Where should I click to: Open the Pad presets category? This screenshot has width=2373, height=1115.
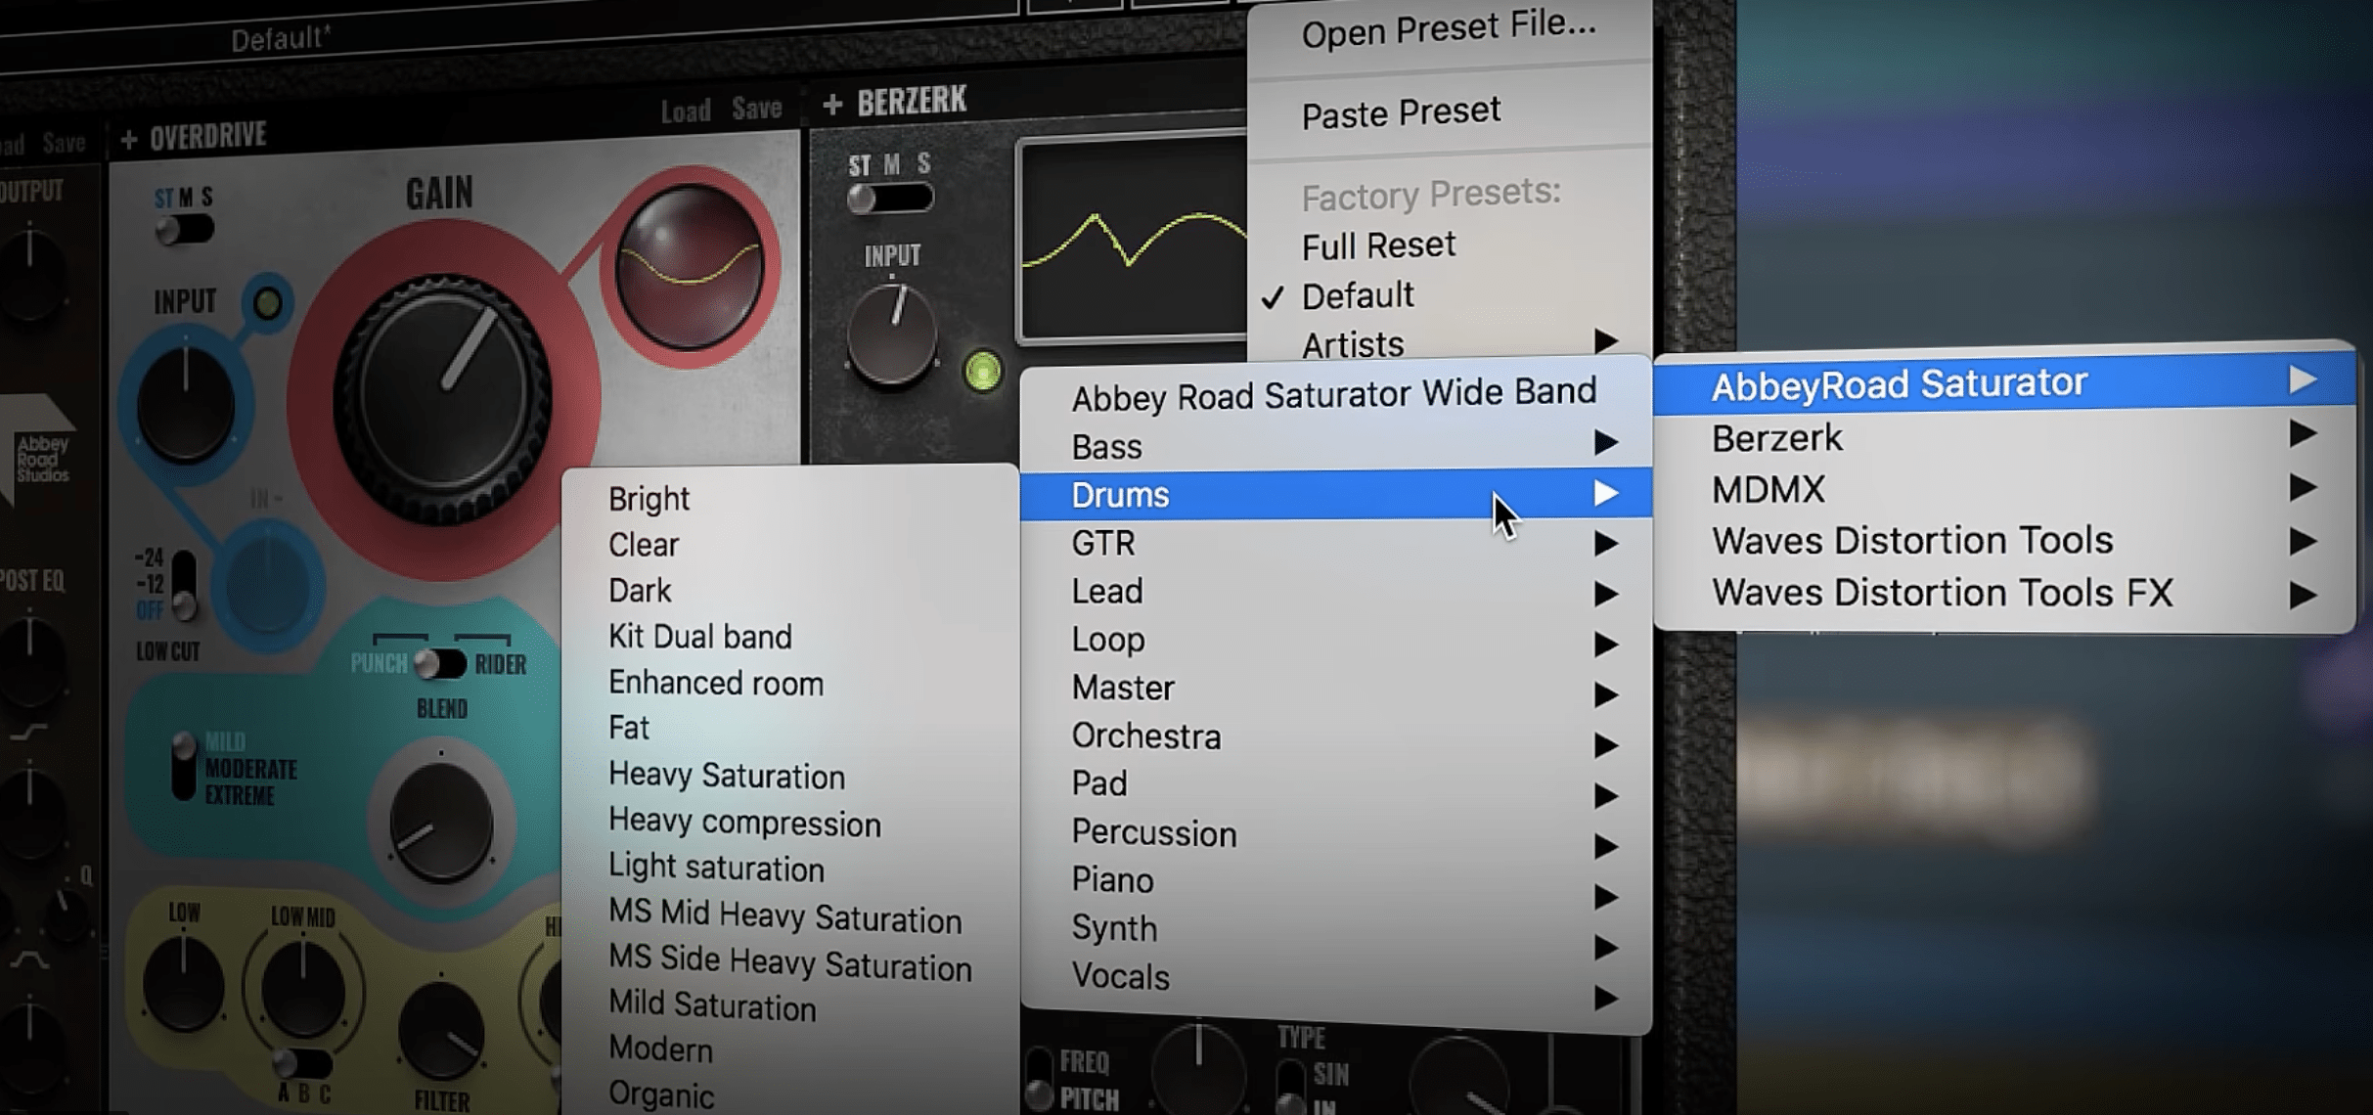pyautogui.click(x=1335, y=786)
